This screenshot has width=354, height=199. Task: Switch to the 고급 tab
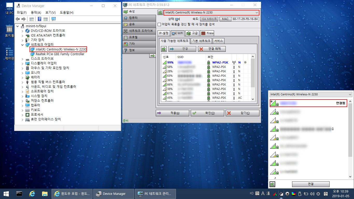point(192,33)
